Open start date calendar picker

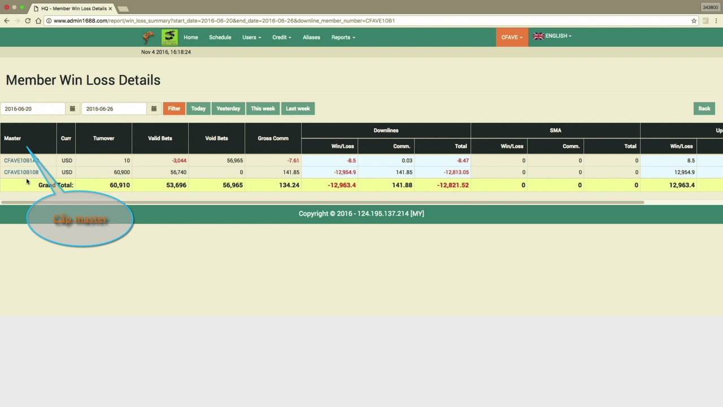pos(72,109)
